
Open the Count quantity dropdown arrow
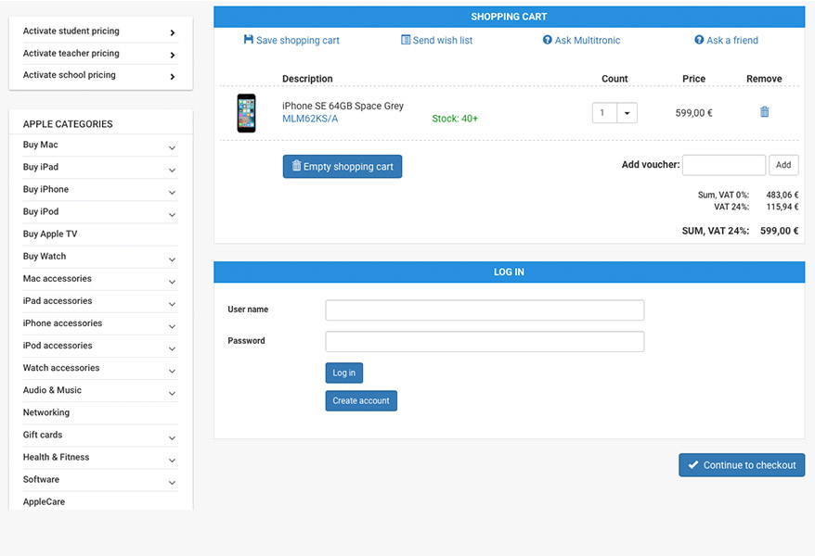click(627, 112)
